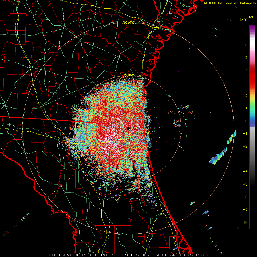Screen dimensions: 257x257
Task: Click the -6 value on color scale
Action: 245,197
